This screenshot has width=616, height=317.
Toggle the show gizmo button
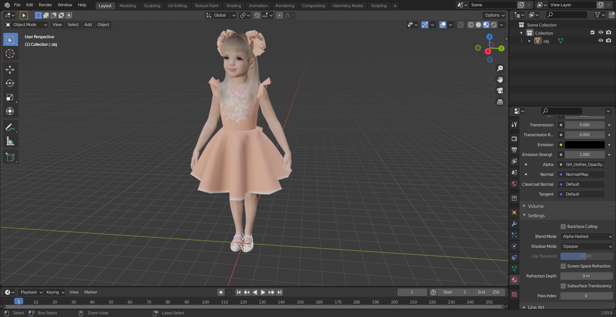click(x=425, y=25)
